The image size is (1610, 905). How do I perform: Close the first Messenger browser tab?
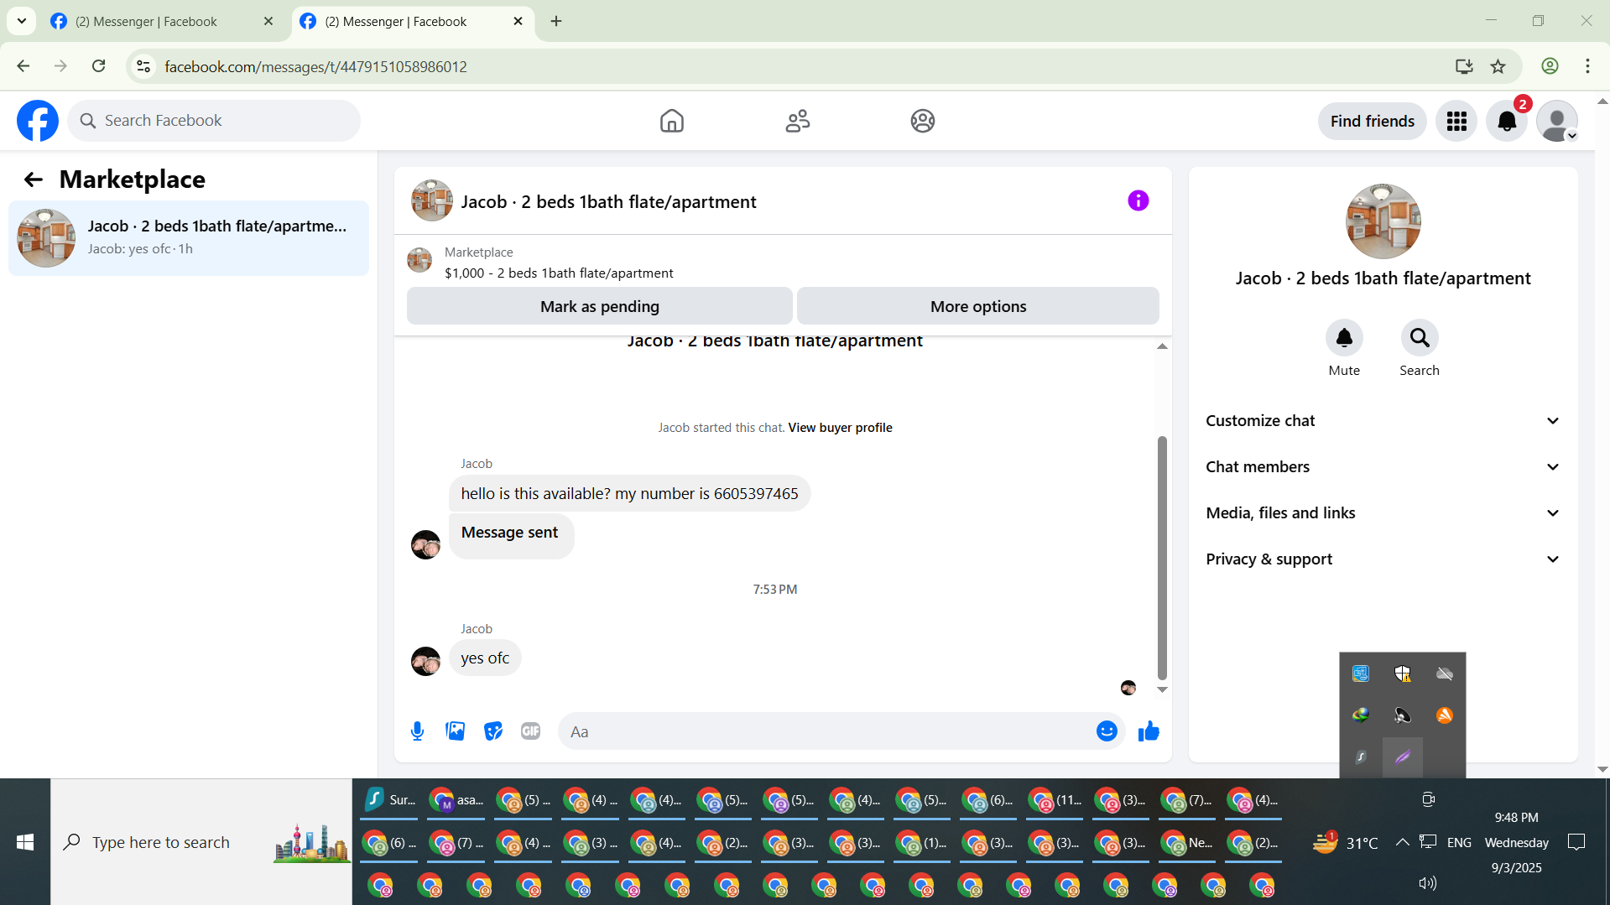click(268, 22)
